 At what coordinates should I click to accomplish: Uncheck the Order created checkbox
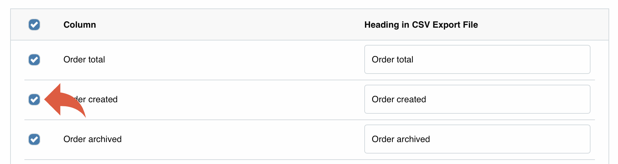(34, 100)
